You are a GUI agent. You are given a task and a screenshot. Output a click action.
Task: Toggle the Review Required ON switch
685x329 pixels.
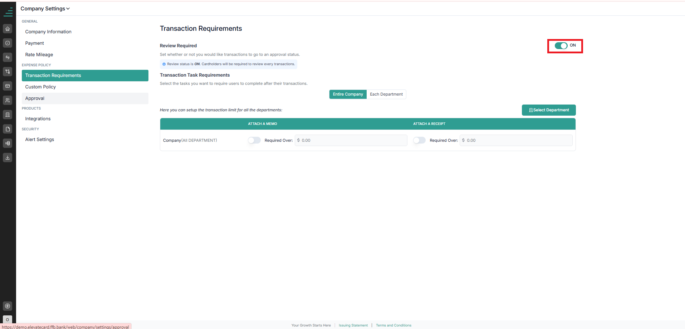[561, 45]
